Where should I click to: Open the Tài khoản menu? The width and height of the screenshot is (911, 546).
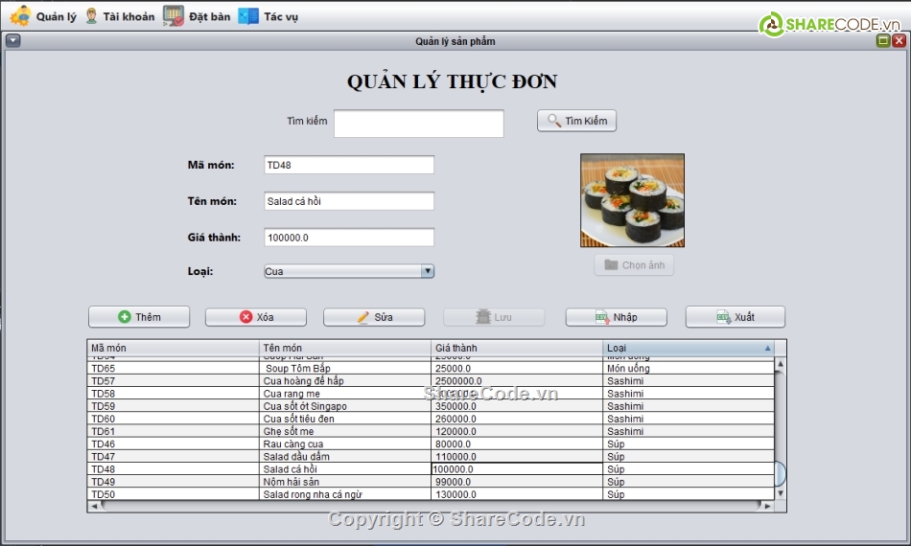pyautogui.click(x=121, y=16)
